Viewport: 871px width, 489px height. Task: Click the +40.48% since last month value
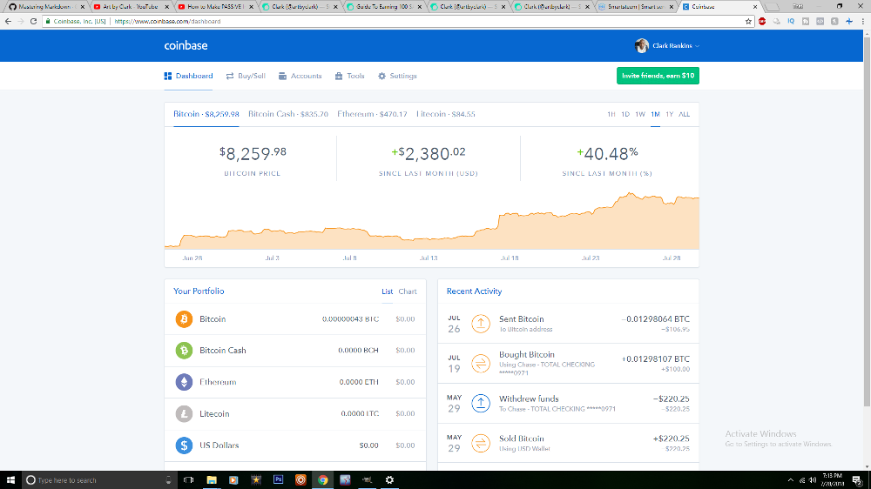click(607, 154)
